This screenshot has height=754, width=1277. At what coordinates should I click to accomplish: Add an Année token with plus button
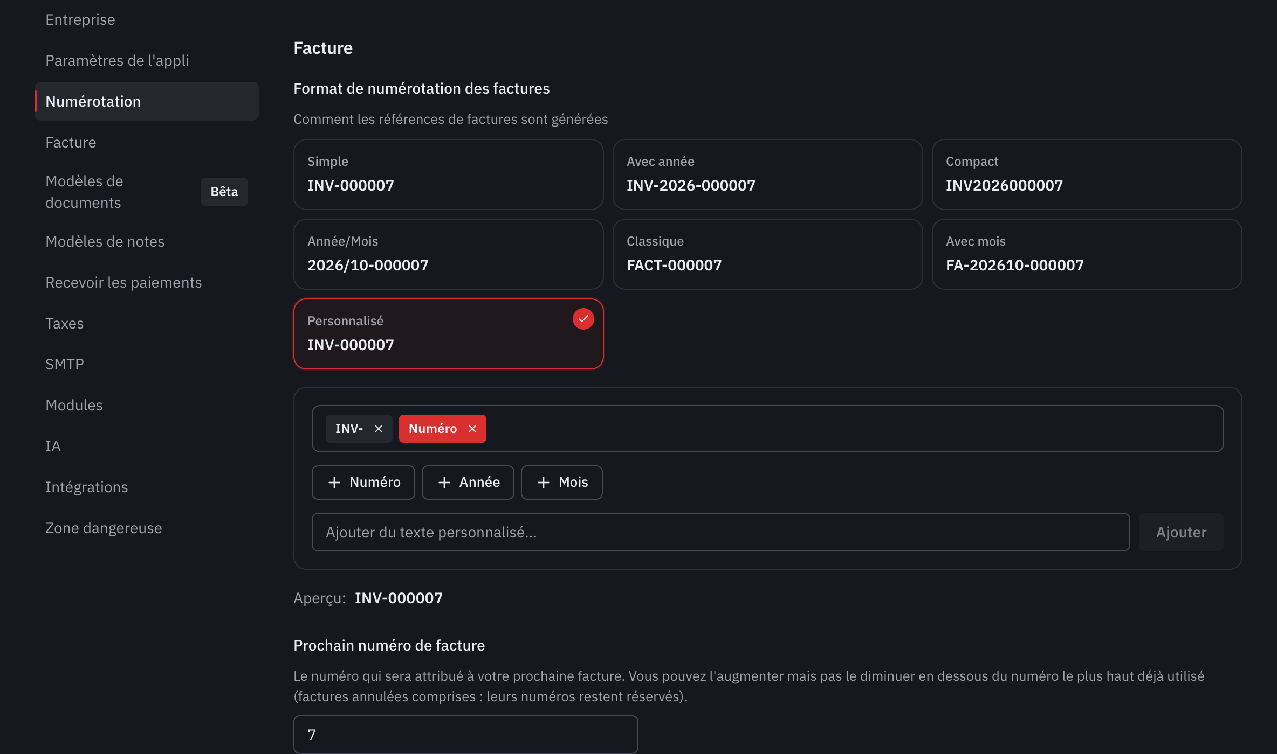(468, 483)
